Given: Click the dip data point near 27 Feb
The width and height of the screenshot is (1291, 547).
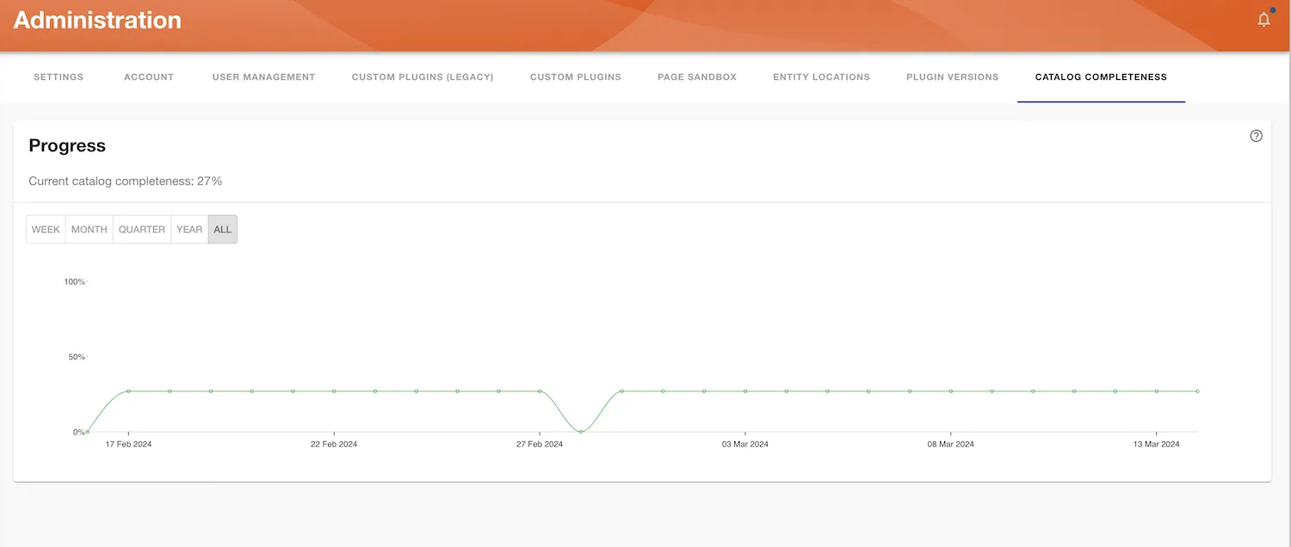Looking at the screenshot, I should (x=581, y=433).
